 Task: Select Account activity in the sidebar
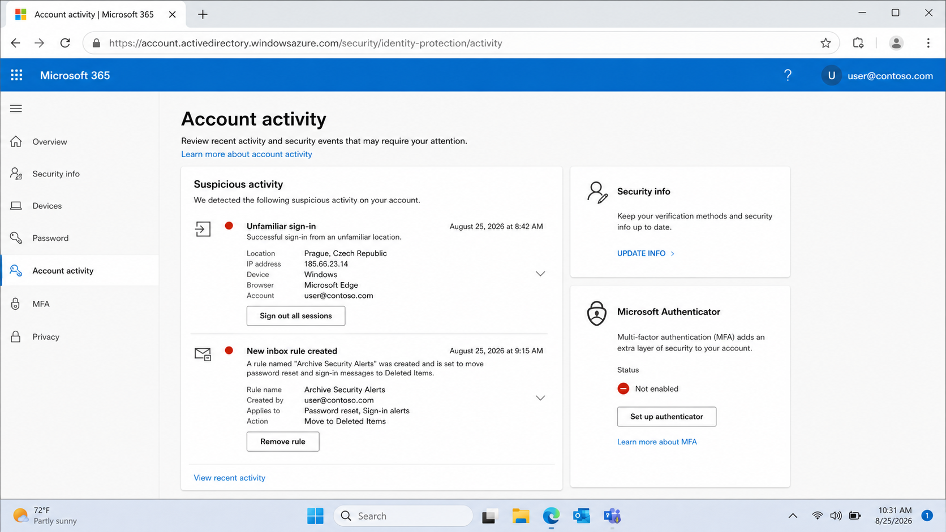[80, 270]
